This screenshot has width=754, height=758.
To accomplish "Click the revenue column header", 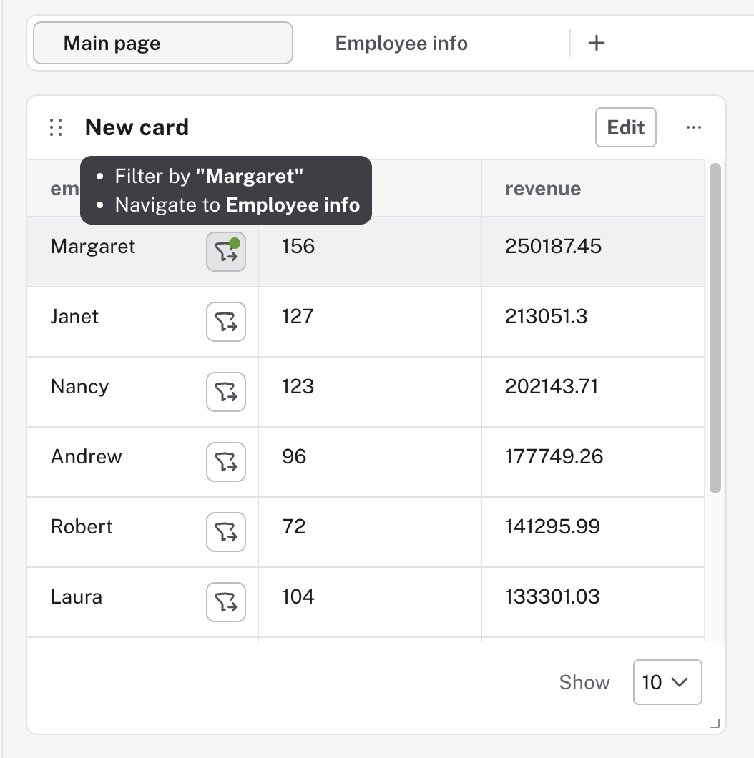I will click(542, 189).
